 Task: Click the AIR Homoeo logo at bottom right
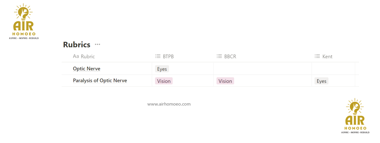tap(355, 116)
